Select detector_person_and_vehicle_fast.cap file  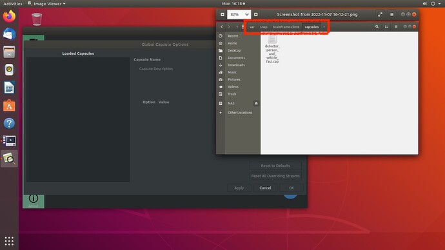coord(272,49)
